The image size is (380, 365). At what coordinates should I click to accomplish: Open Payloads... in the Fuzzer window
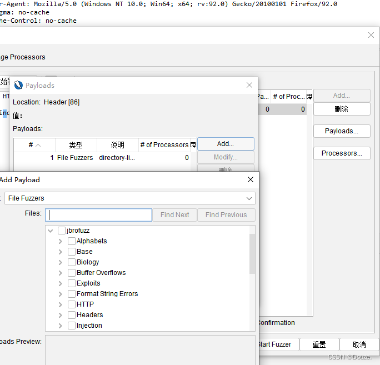[342, 131]
